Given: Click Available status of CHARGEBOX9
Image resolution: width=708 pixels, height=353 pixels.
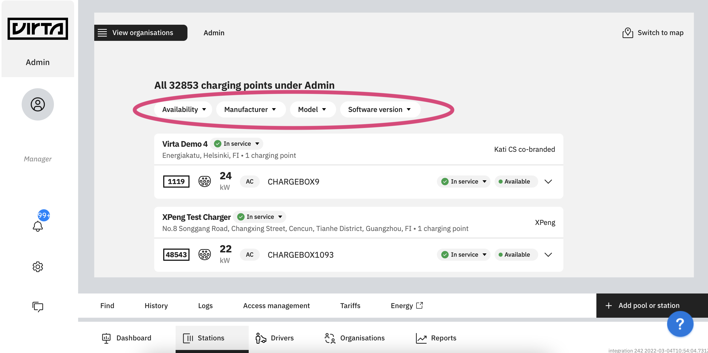Looking at the screenshot, I should [x=516, y=182].
